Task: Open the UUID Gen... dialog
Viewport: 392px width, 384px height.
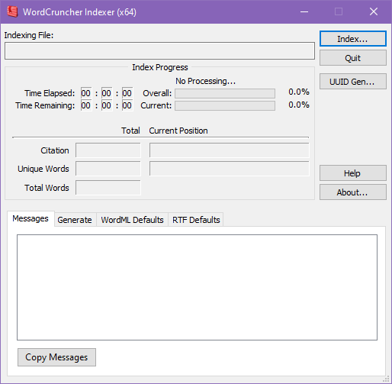Action: click(353, 82)
